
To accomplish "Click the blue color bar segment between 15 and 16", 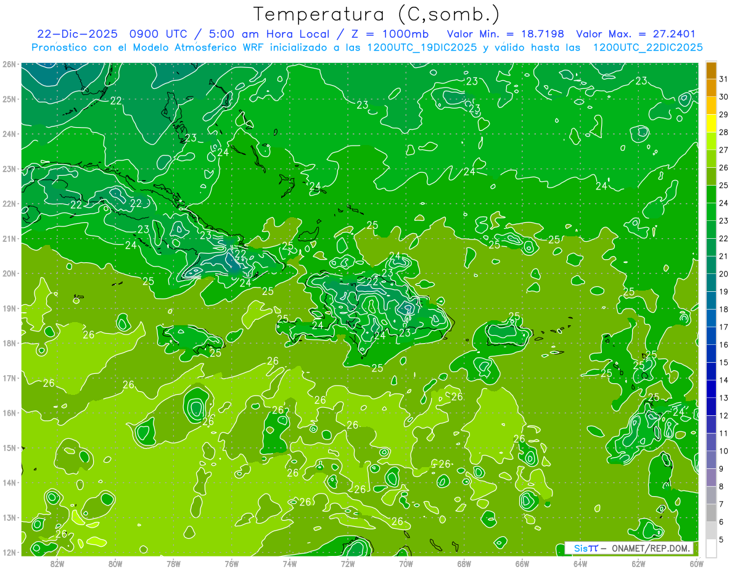I will click(711, 354).
